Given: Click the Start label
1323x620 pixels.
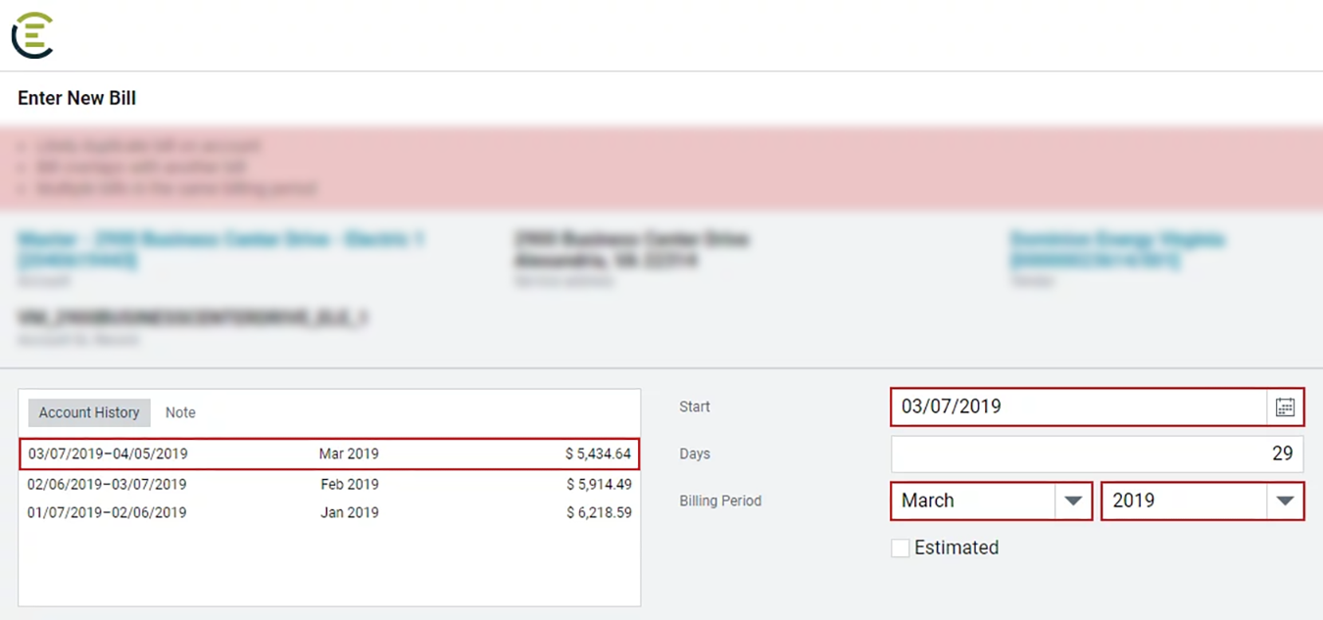Looking at the screenshot, I should point(695,406).
